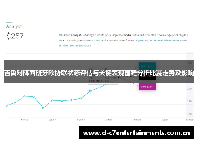Click the teal $301 value in the description

click(x=97, y=40)
